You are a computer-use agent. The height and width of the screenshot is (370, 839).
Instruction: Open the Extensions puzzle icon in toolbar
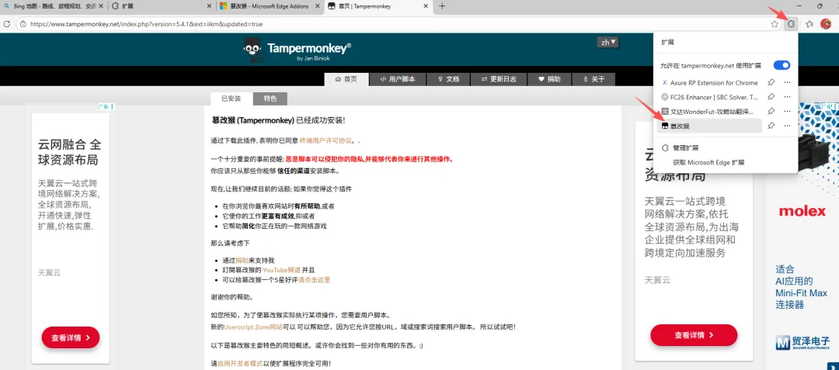coord(791,24)
